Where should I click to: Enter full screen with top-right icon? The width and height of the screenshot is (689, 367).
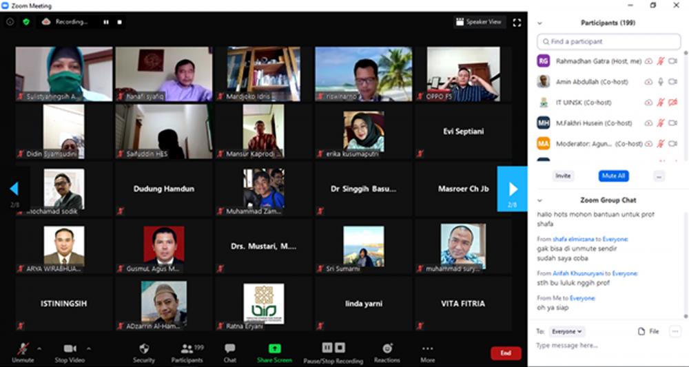(517, 22)
